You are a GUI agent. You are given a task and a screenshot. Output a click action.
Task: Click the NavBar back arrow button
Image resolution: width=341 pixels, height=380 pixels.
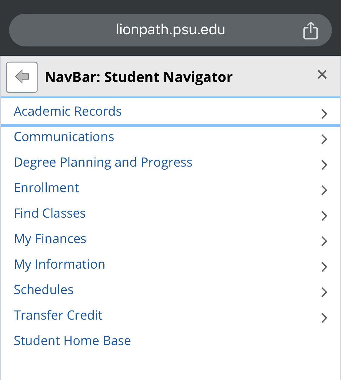click(22, 77)
